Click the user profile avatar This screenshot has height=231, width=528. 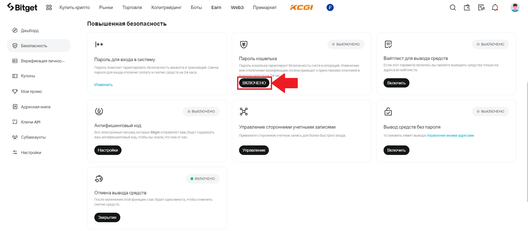[x=515, y=7]
